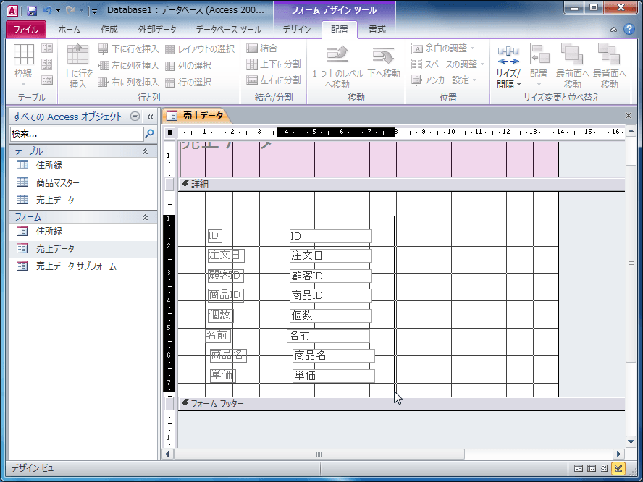Open the 配置 align dropdown button

pos(539,66)
